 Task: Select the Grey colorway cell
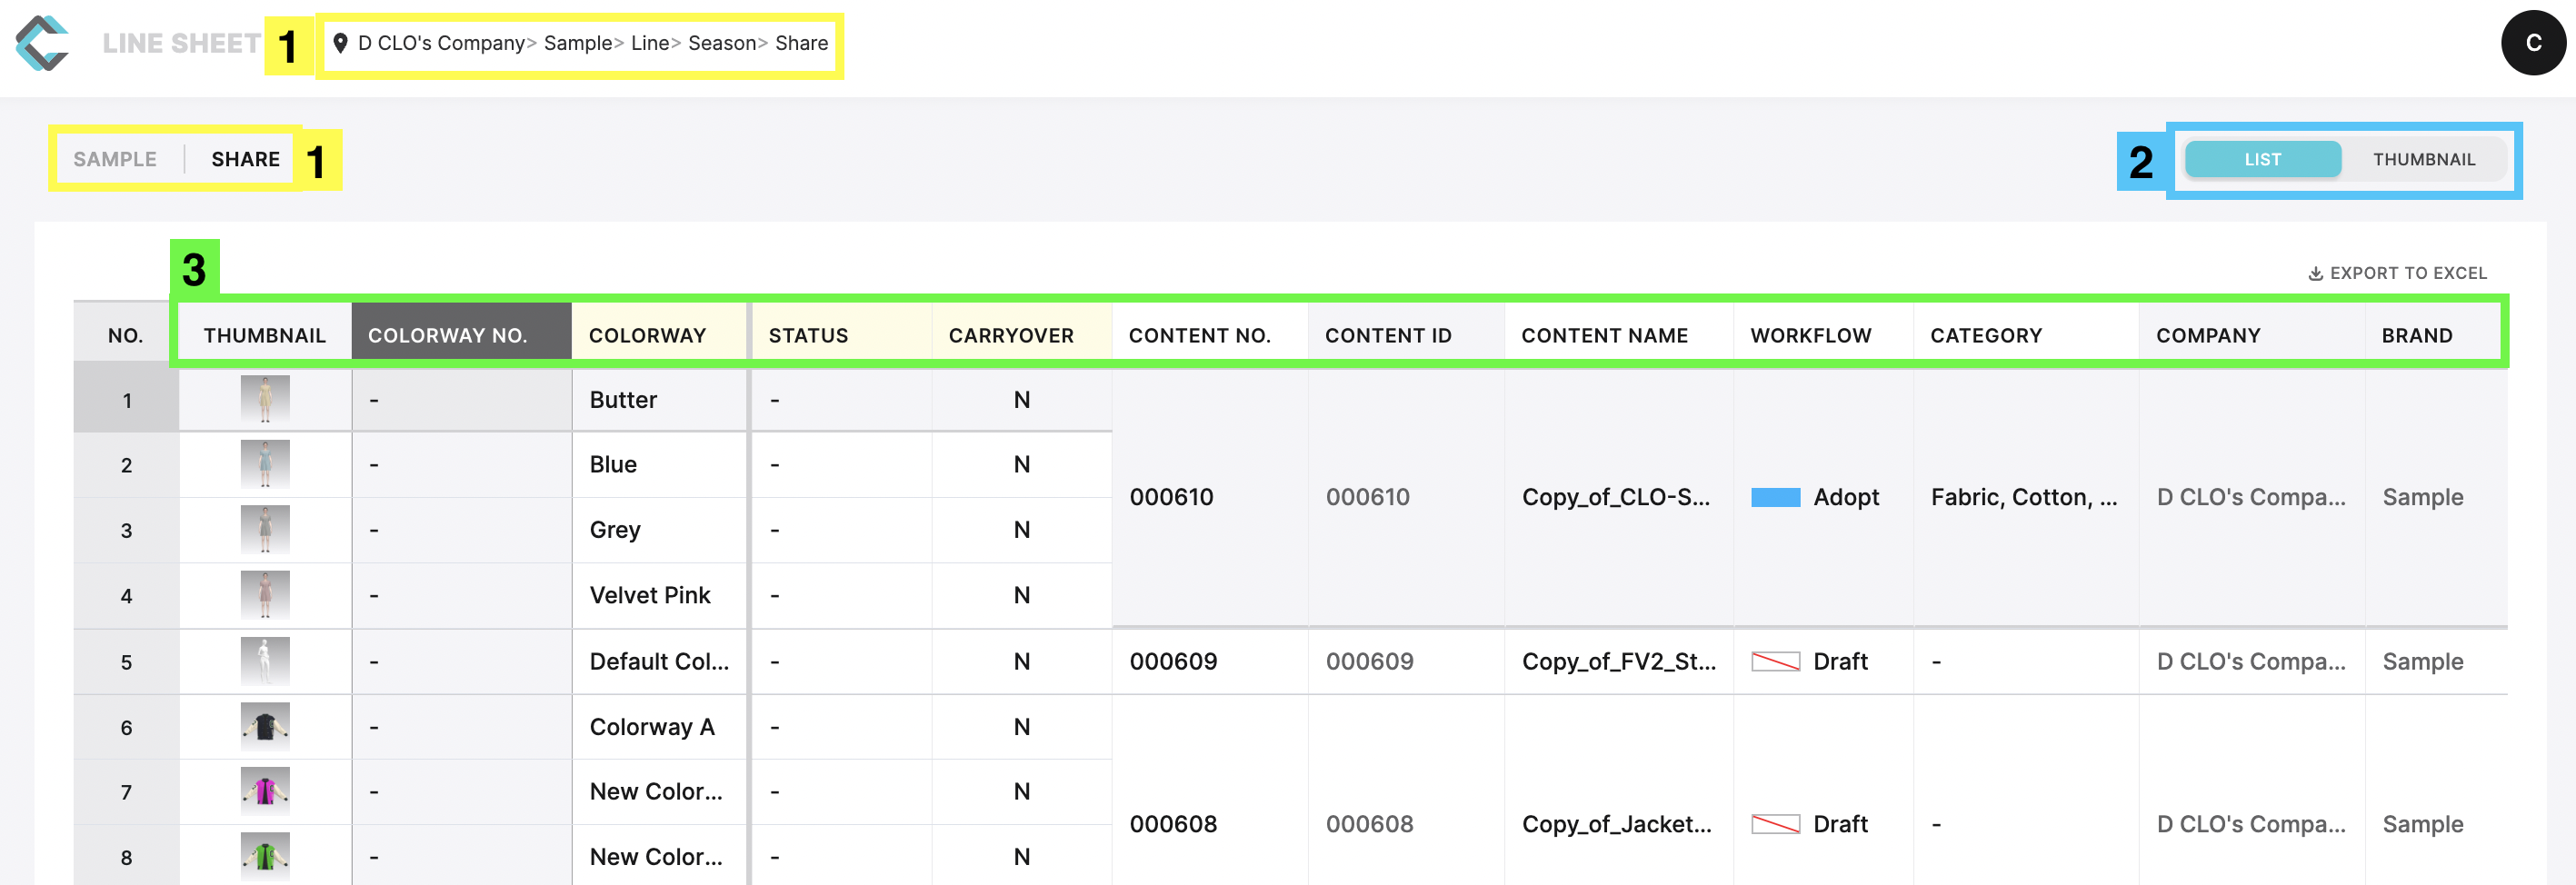pyautogui.click(x=659, y=529)
